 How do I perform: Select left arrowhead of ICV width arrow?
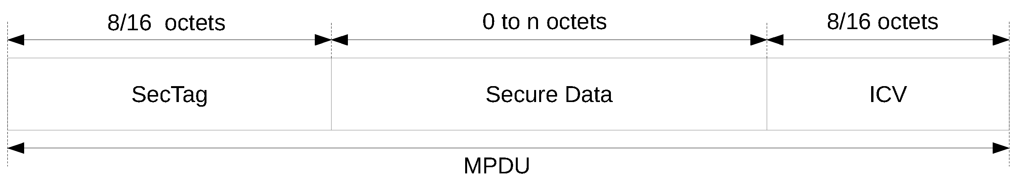click(775, 40)
